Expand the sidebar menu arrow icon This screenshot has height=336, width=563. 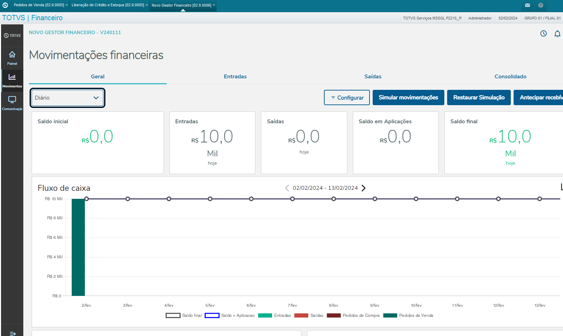click(13, 334)
